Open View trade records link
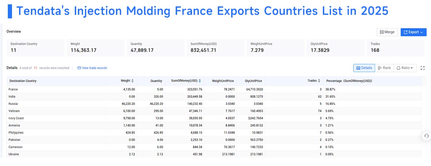The image size is (431, 166). [x=92, y=68]
